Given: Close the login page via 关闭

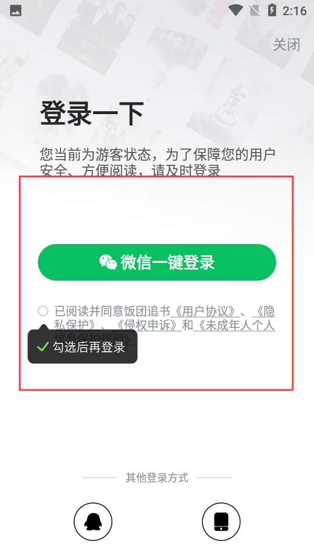Looking at the screenshot, I should click(287, 45).
